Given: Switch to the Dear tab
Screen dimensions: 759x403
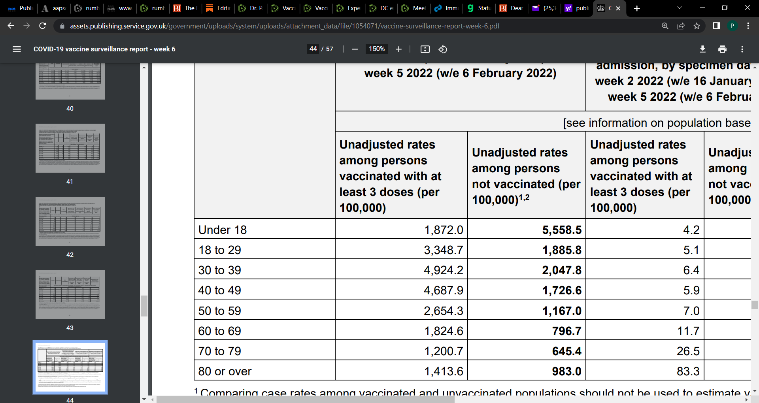Looking at the screenshot, I should [x=512, y=8].
